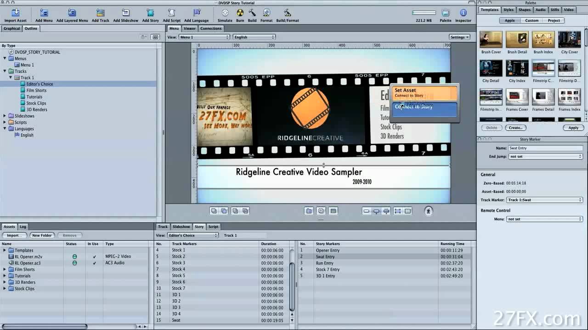This screenshot has height=330, width=588.
Task: Select the City Cover template thumbnail
Action: [x=569, y=39]
